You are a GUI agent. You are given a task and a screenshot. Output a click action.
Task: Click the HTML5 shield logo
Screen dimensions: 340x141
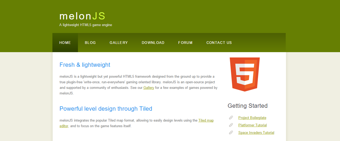tap(245, 74)
